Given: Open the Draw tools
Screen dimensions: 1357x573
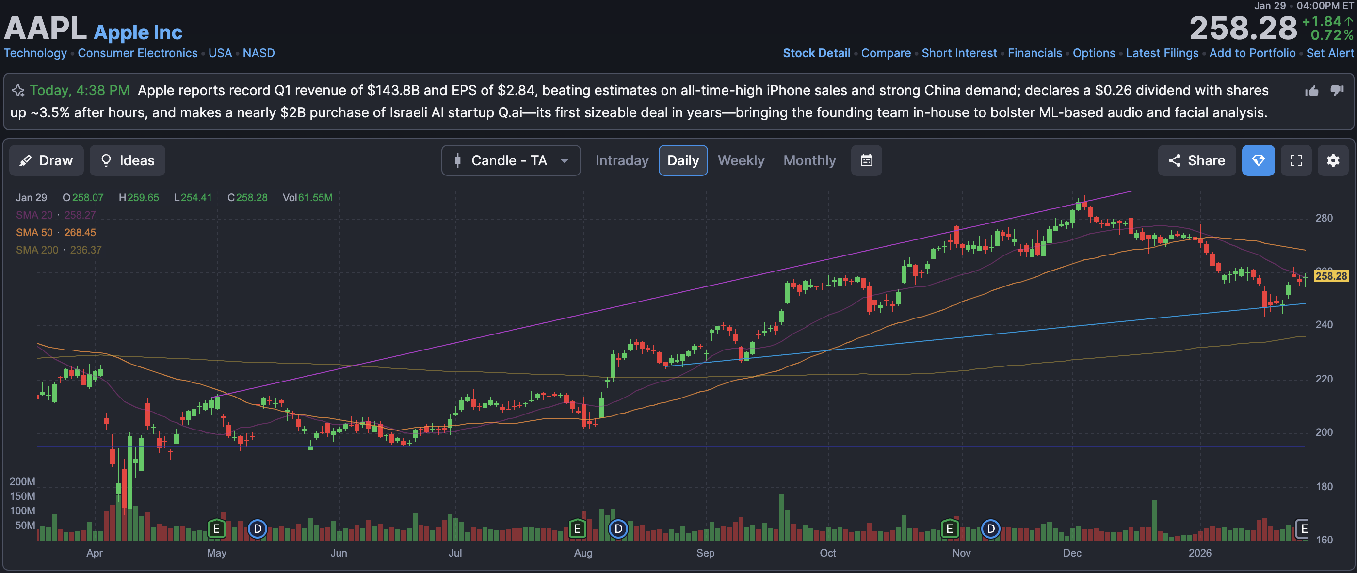Looking at the screenshot, I should click(x=47, y=160).
